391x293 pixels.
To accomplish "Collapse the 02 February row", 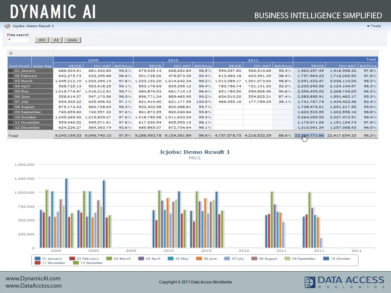I will [10, 76].
